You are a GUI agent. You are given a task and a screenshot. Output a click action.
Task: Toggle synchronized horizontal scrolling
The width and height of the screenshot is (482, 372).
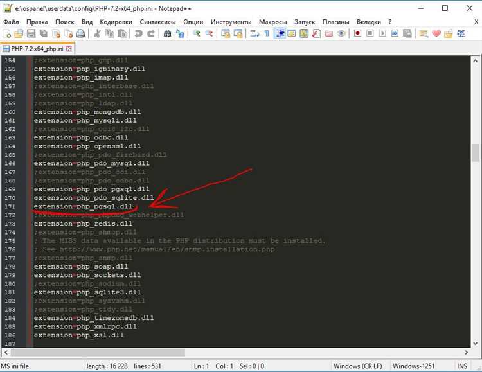click(x=238, y=33)
